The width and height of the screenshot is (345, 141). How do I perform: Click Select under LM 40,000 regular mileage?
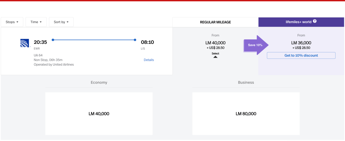click(x=215, y=53)
